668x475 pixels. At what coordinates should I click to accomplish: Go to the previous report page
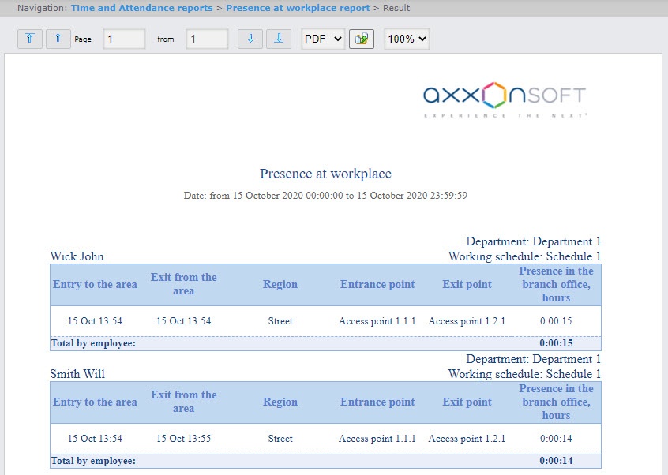(58, 39)
